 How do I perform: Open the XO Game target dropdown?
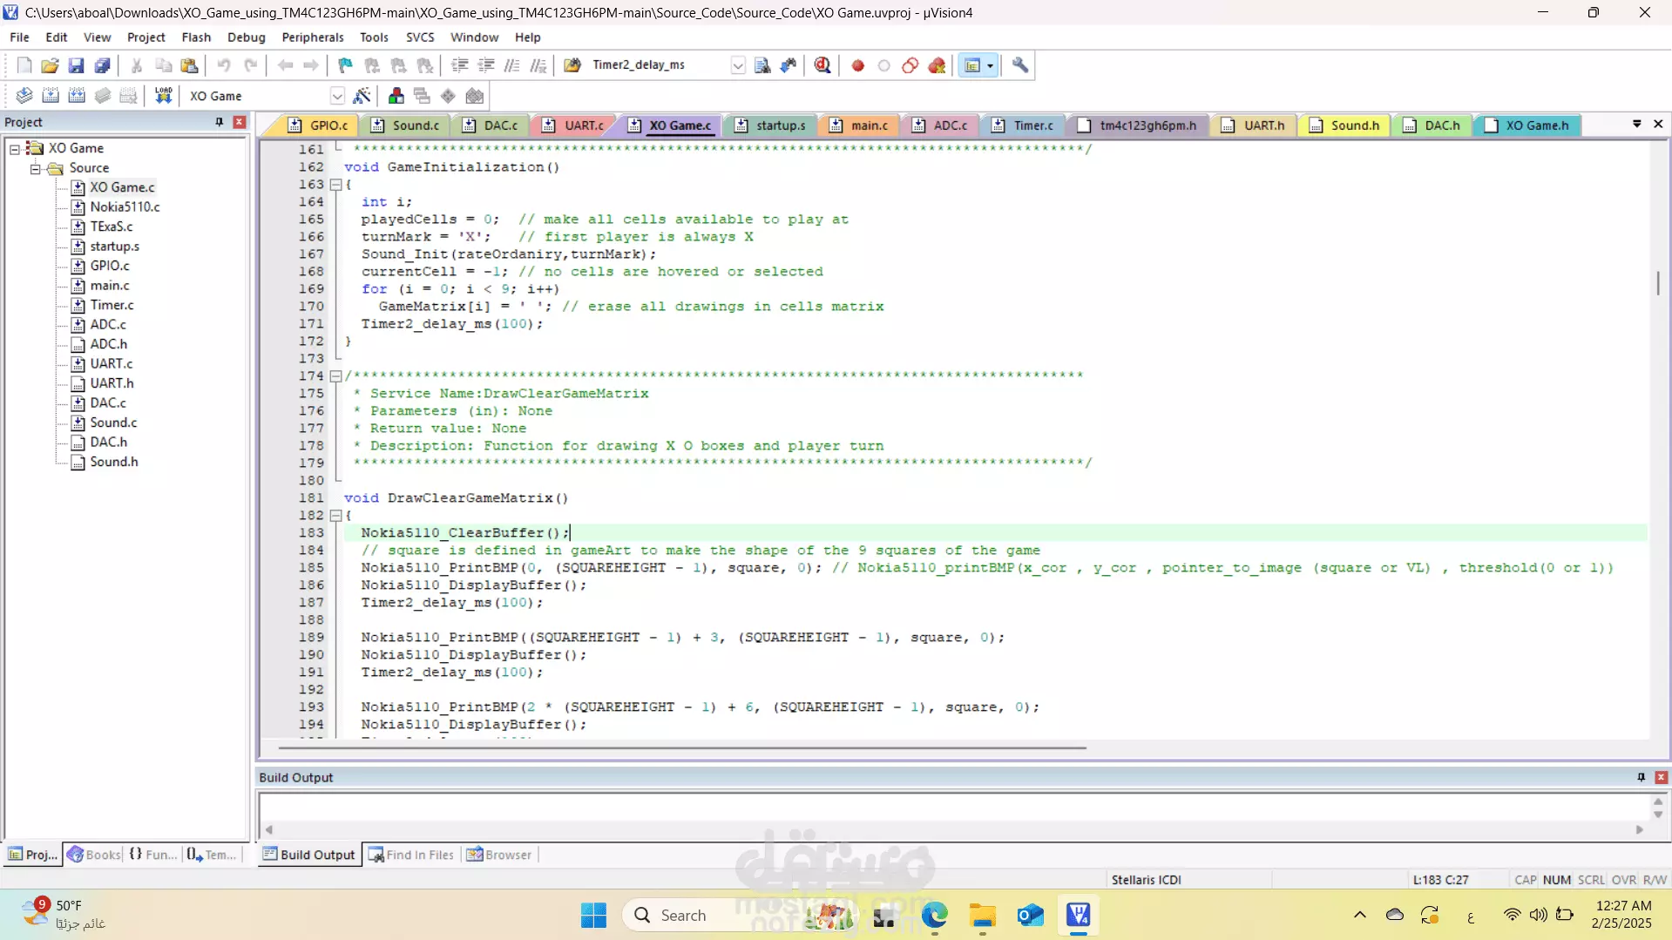(337, 96)
